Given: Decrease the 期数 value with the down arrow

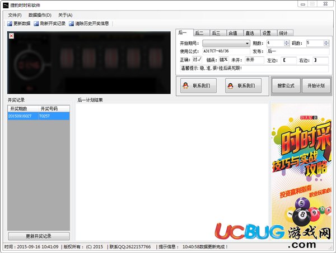Looking at the screenshot, I should point(287,45).
